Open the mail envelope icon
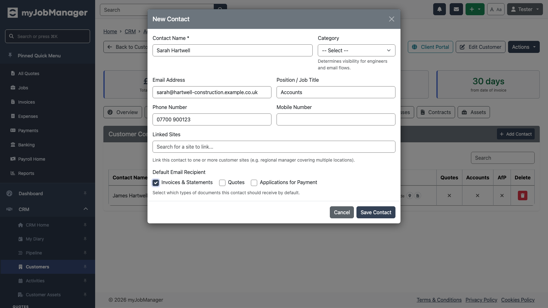Image resolution: width=548 pixels, height=308 pixels. point(456,9)
